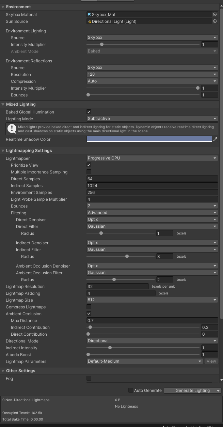Open object picker for Skybox Material

coord(215,15)
